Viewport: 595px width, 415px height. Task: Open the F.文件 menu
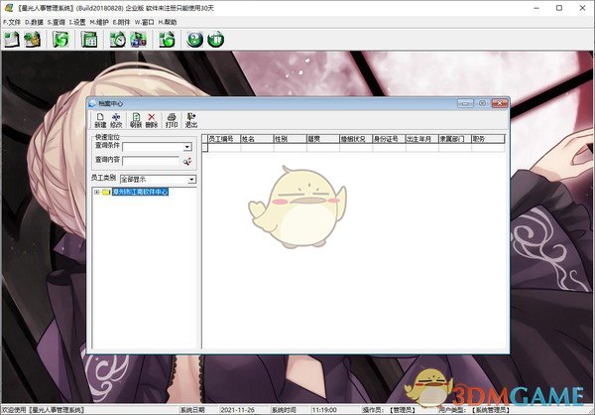click(11, 23)
